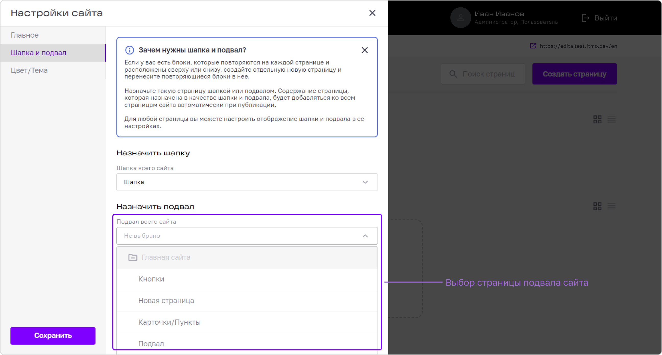This screenshot has width=662, height=355.
Task: Click the Иван Иванов user name
Action: [x=499, y=14]
